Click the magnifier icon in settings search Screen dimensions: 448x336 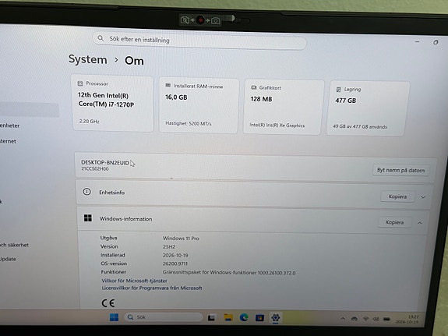point(101,38)
